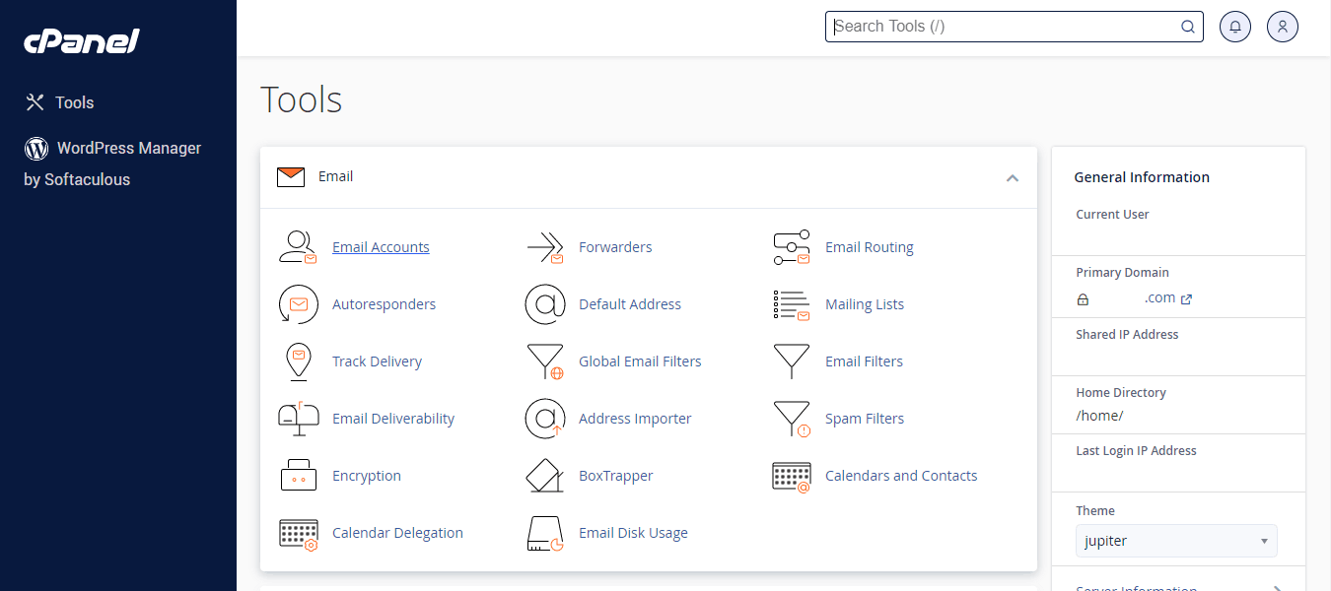Viewport: 1331px width, 591px height.
Task: Click the Email Routing icon
Action: pyautogui.click(x=791, y=247)
